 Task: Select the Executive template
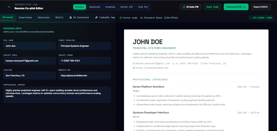pyautogui.click(x=95, y=7)
